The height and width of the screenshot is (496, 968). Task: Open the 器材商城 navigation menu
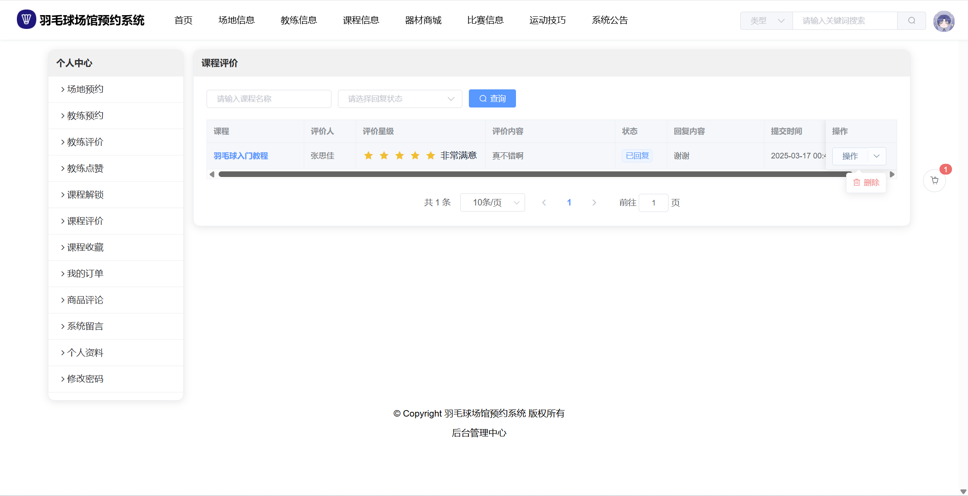[423, 20]
